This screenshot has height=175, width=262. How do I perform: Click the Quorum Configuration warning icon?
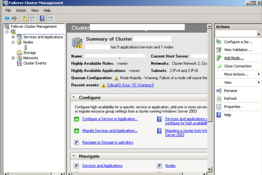[116, 78]
